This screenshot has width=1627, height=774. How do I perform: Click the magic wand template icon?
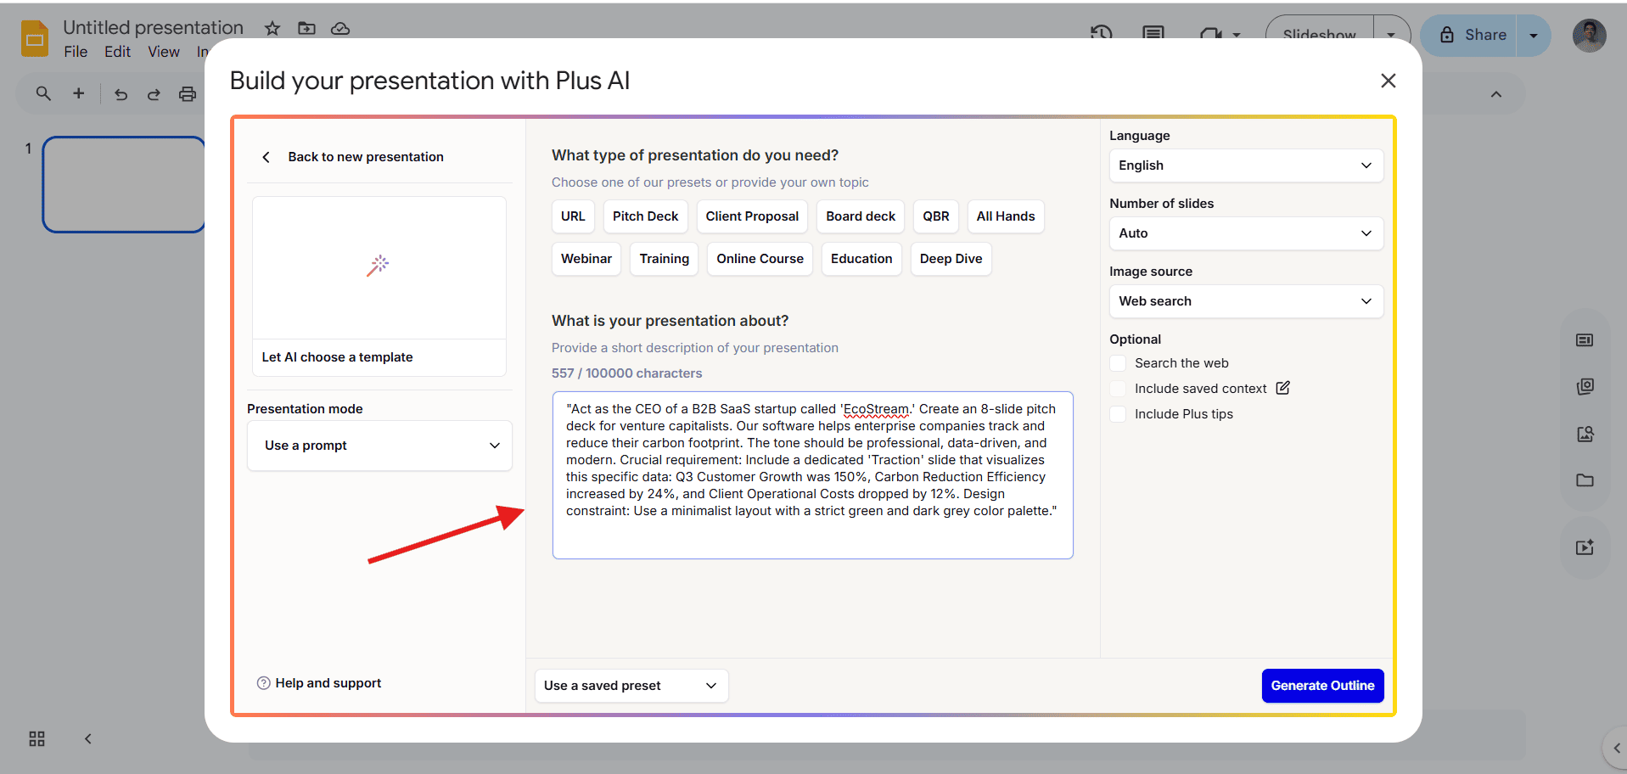point(378,266)
